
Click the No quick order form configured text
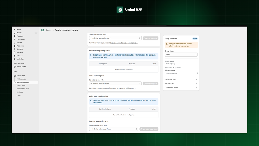[x=124, y=115]
